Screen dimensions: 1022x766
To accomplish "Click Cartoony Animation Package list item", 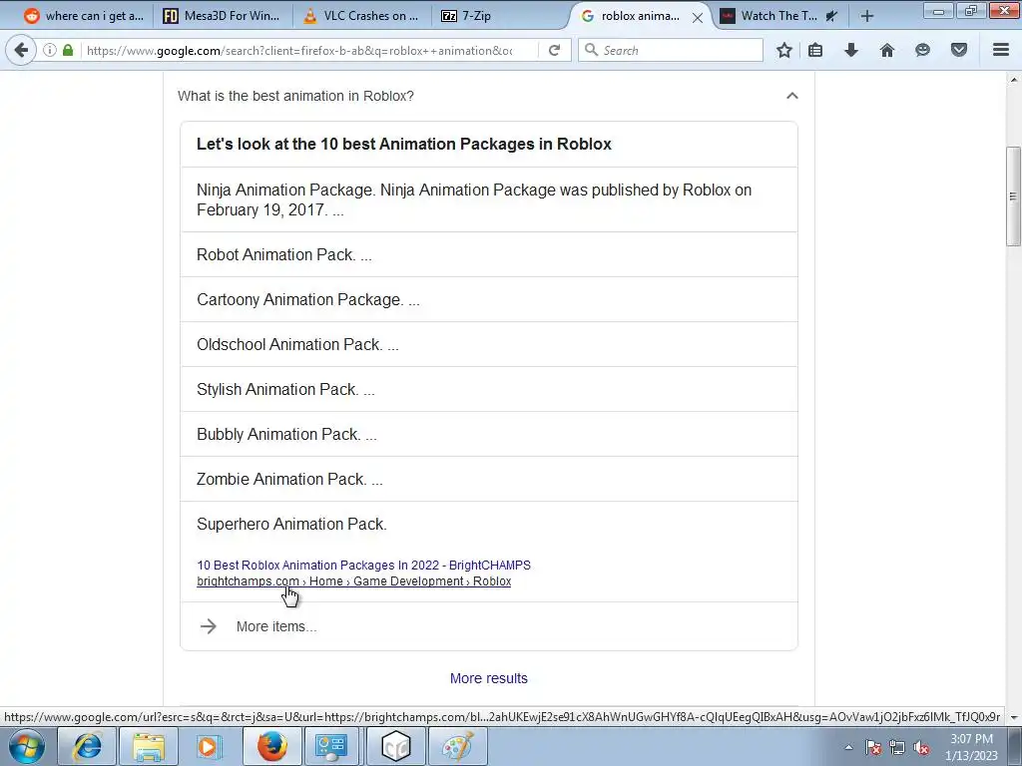I will (489, 299).
